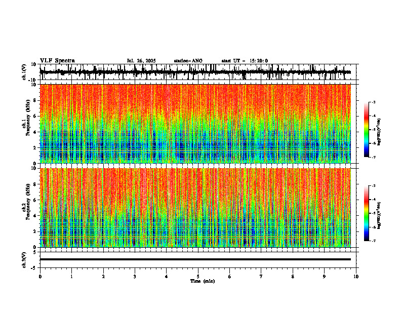
Task: Click time axis tick label '6'
Action: [x=230, y=277]
